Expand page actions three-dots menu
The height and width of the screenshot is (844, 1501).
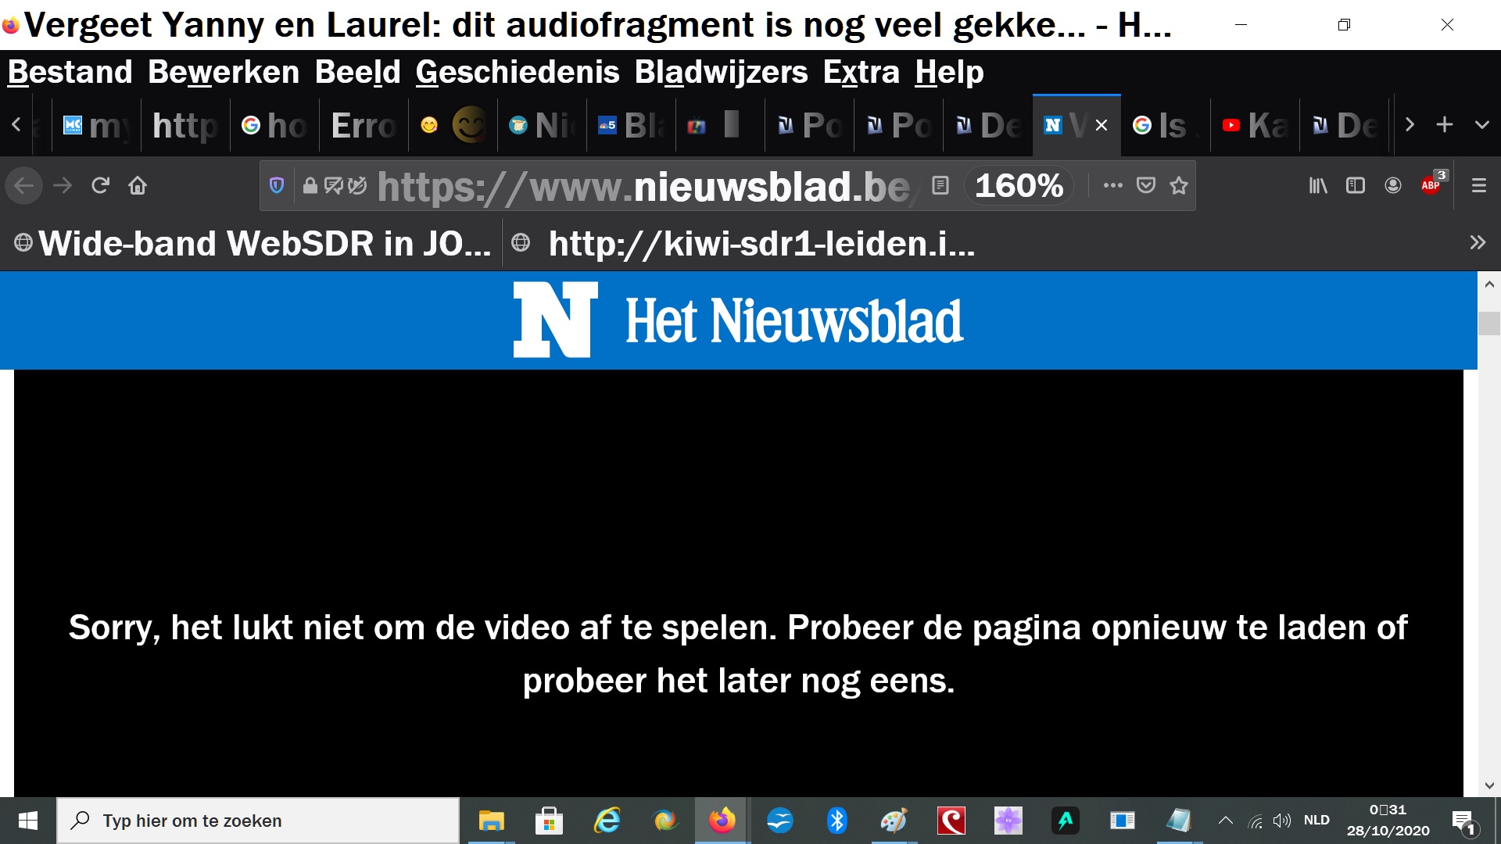pyautogui.click(x=1113, y=186)
